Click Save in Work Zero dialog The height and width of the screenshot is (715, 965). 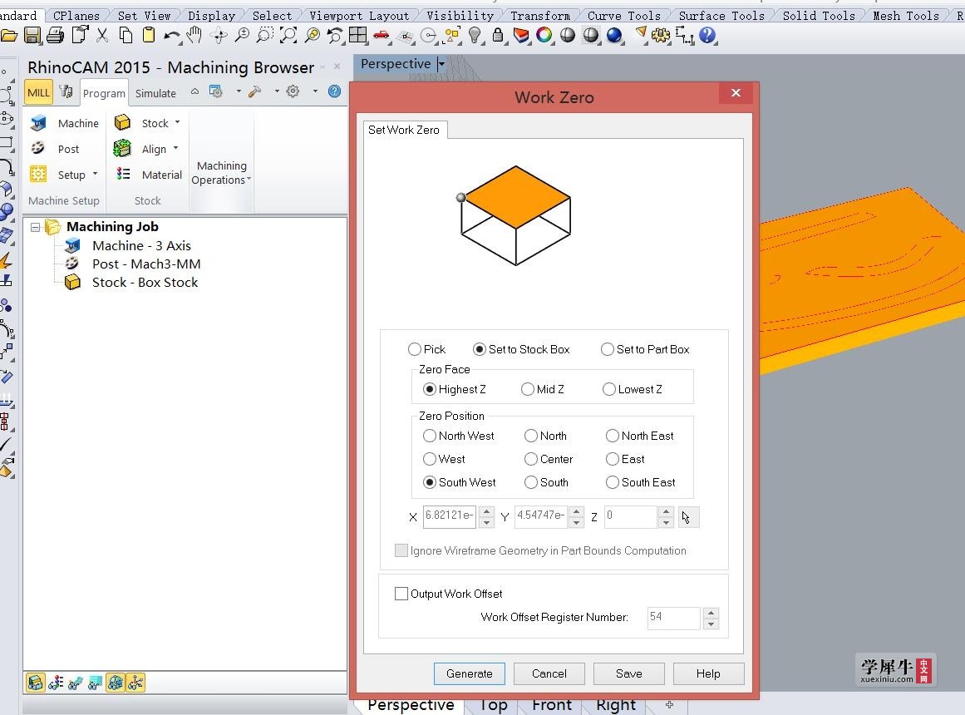629,673
